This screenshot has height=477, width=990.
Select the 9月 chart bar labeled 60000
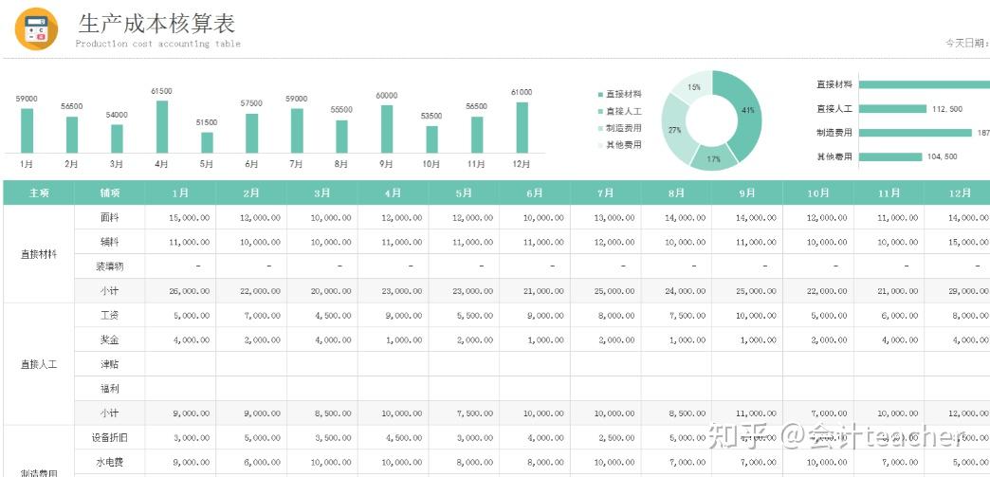(x=387, y=129)
